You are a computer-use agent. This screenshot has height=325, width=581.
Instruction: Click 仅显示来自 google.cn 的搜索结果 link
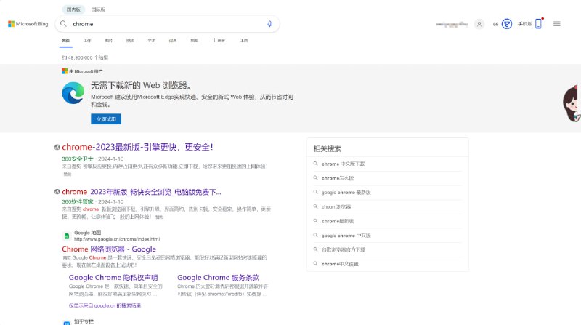(x=105, y=305)
